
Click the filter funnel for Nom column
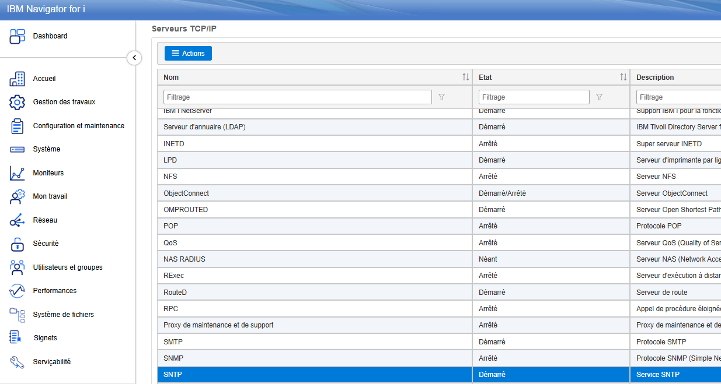click(x=442, y=97)
